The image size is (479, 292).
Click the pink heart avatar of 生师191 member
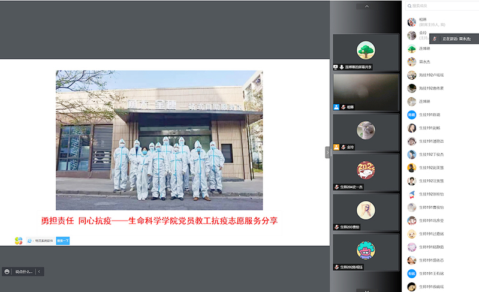(x=411, y=247)
